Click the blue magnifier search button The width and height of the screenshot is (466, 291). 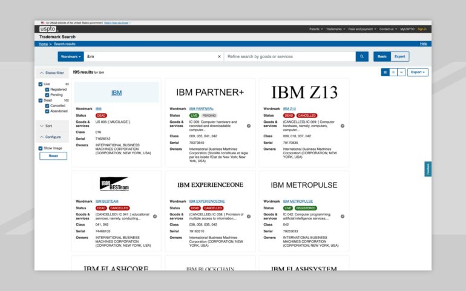(362, 56)
